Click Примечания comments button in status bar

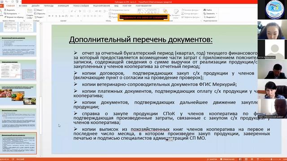pyautogui.click(x=227, y=159)
